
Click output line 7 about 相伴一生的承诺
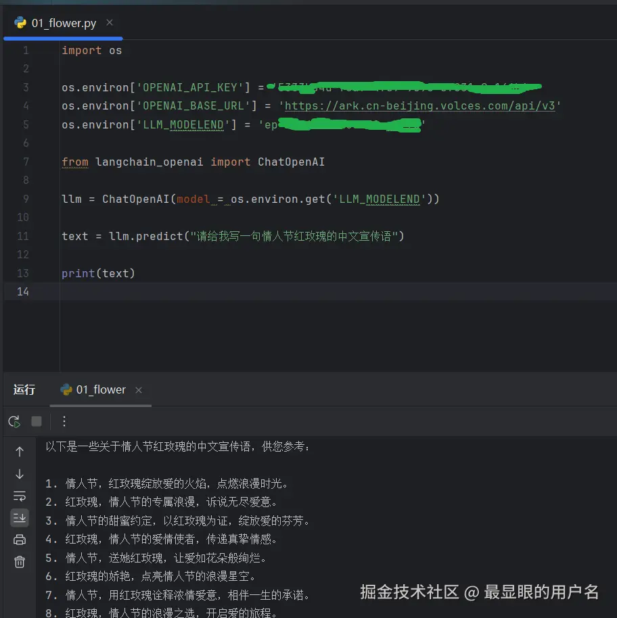coord(178,595)
